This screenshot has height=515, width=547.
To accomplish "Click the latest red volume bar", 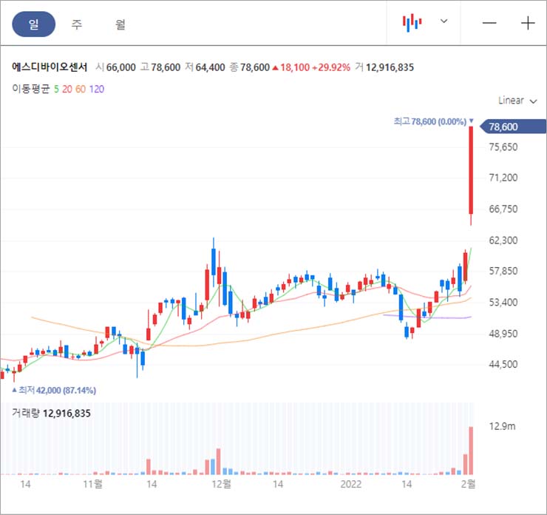I will [x=471, y=451].
